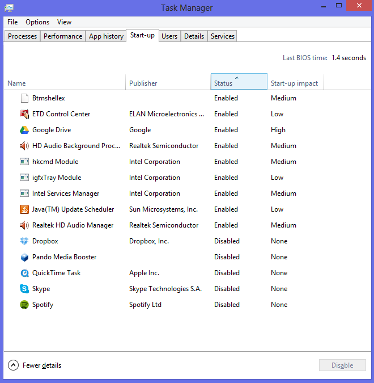Select the igfxTray Module entry
Viewport: 374px width, 383px height.
pos(57,178)
